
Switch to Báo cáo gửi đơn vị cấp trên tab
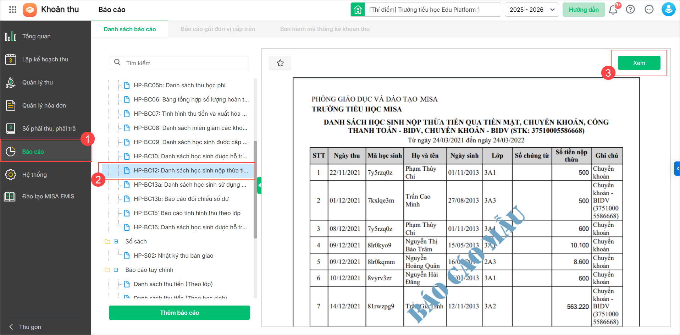pyautogui.click(x=218, y=29)
